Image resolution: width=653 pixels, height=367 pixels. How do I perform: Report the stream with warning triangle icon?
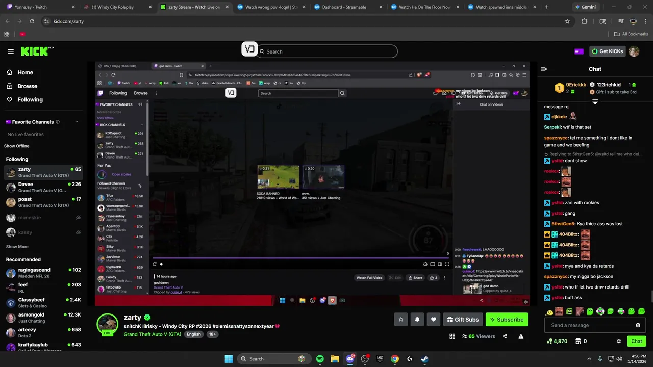pyautogui.click(x=521, y=336)
